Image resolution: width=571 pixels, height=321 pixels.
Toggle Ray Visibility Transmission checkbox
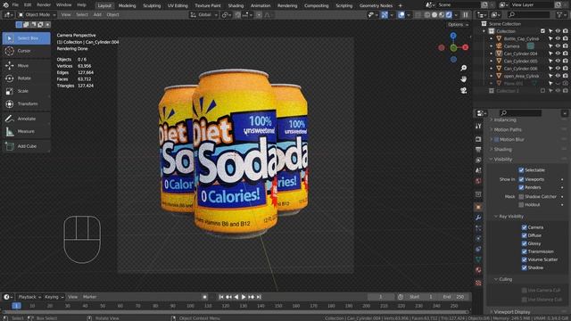click(524, 251)
